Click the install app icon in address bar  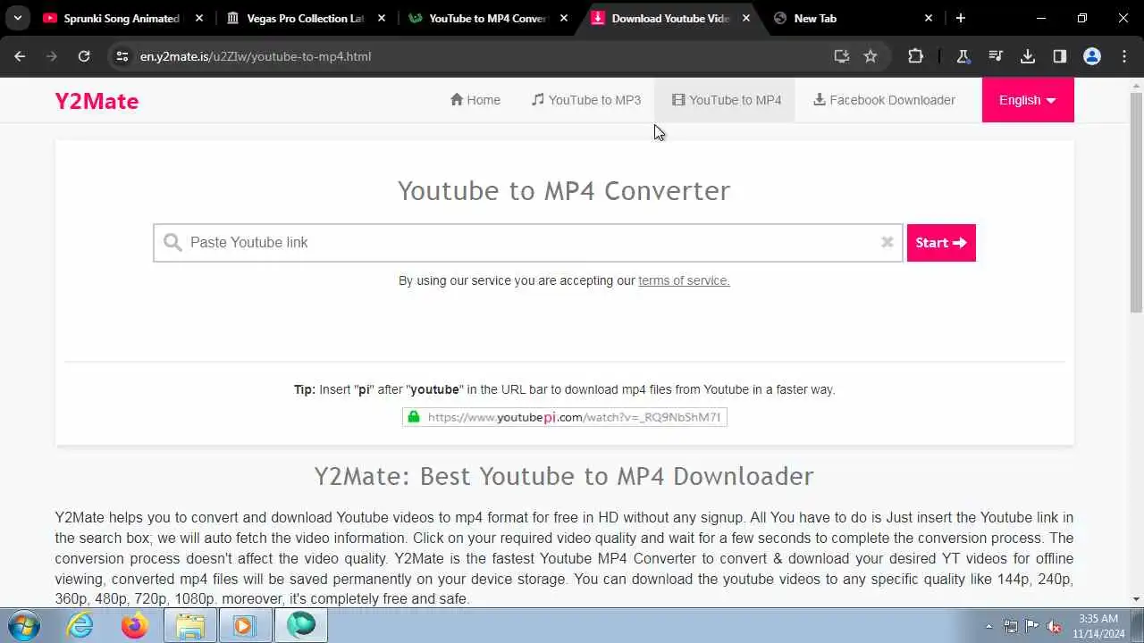(x=842, y=56)
